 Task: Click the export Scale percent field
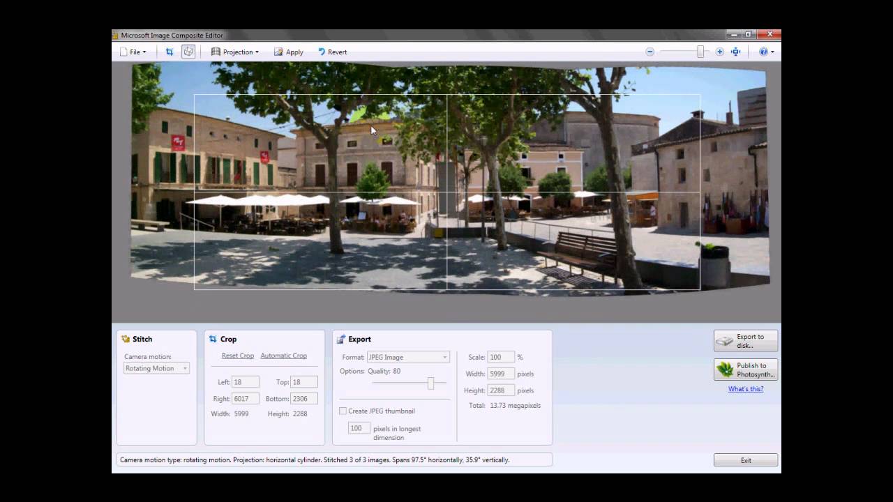click(x=501, y=357)
